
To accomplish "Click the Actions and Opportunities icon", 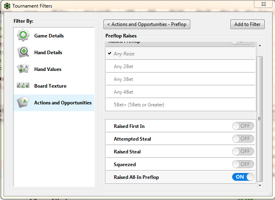I will [x=23, y=103].
